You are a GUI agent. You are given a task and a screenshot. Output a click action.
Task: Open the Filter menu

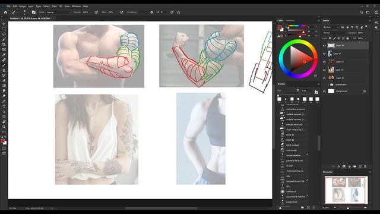54,6
